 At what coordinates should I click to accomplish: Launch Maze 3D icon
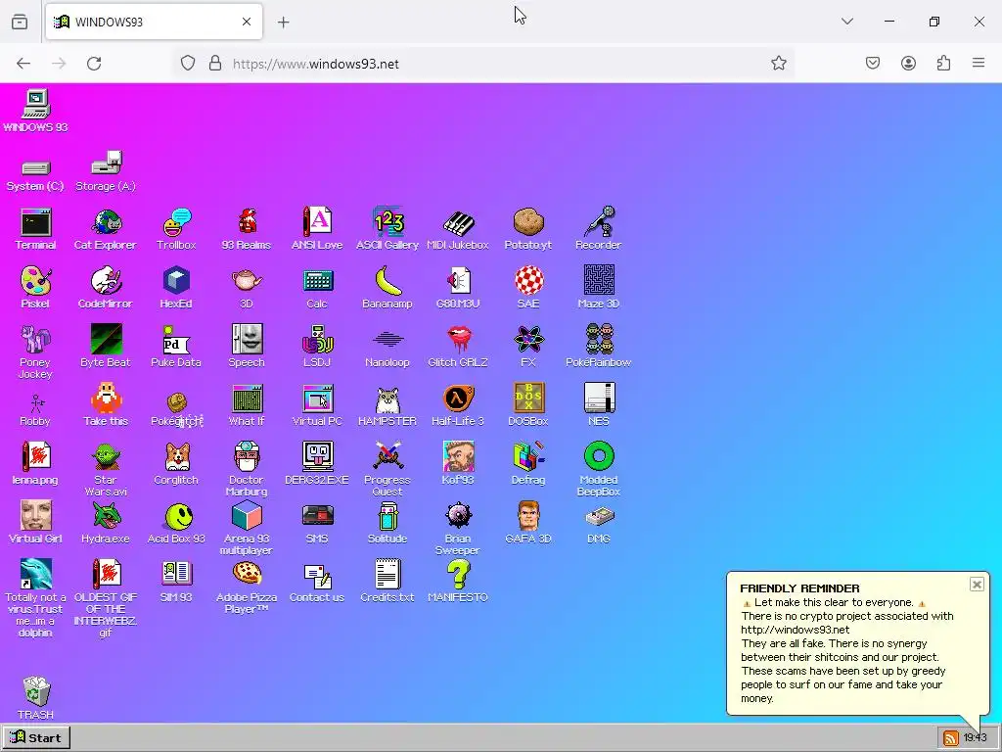[599, 281]
